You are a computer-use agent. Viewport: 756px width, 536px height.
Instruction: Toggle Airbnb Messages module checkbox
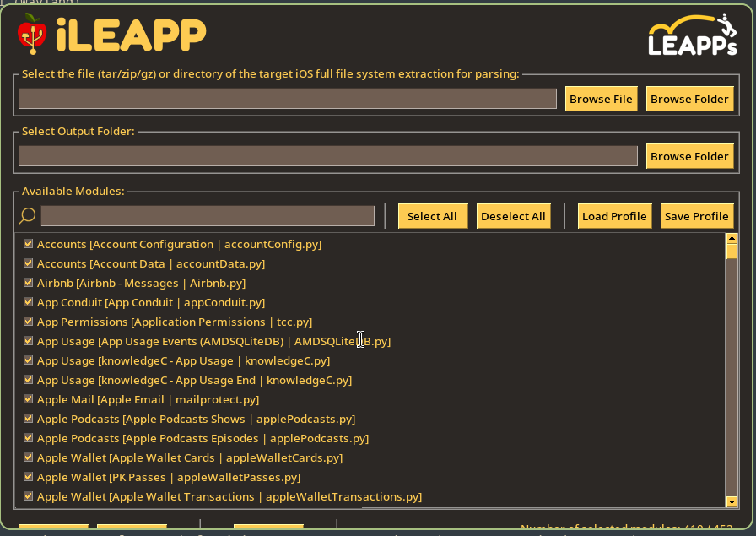(x=29, y=282)
